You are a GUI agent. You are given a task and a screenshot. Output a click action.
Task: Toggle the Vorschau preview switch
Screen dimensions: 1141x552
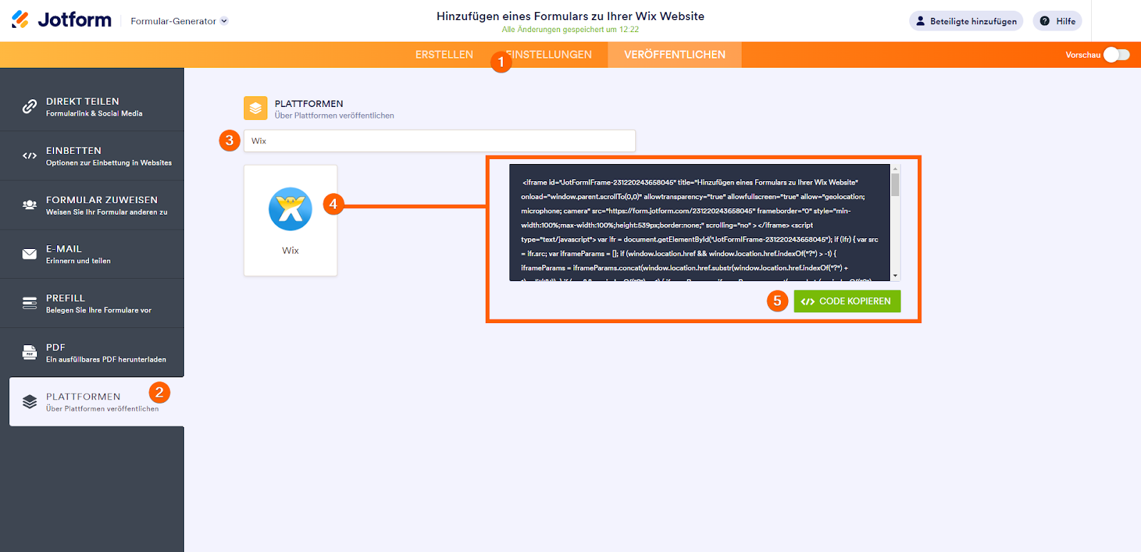coord(1116,55)
